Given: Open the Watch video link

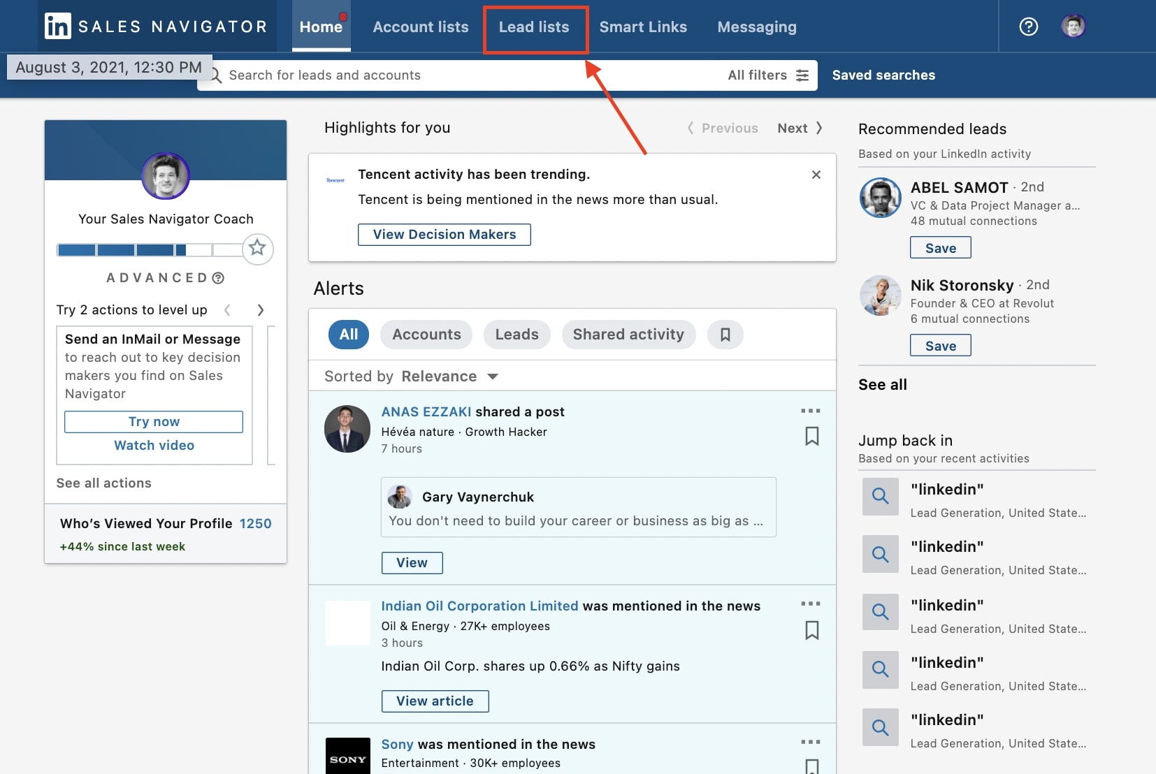Looking at the screenshot, I should (154, 446).
